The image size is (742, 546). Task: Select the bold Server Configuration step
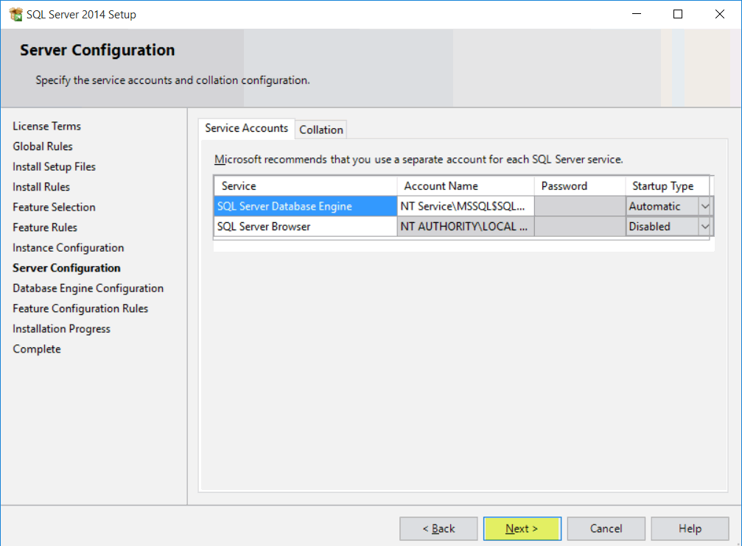(x=67, y=268)
